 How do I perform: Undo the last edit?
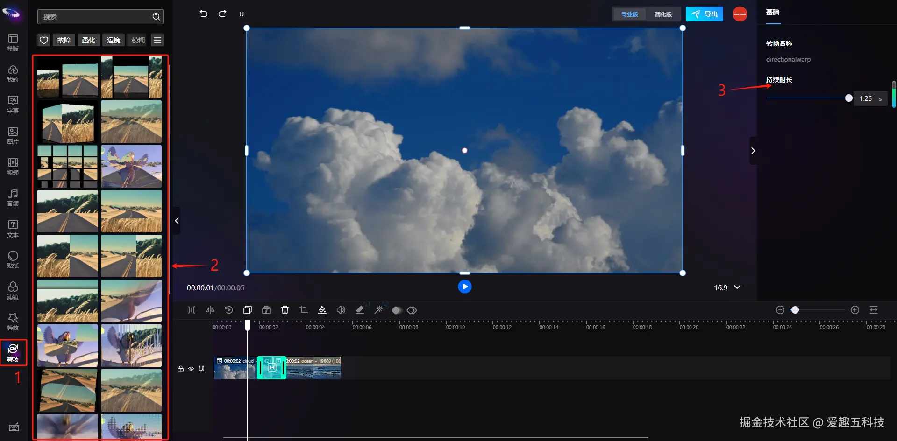[x=203, y=14]
